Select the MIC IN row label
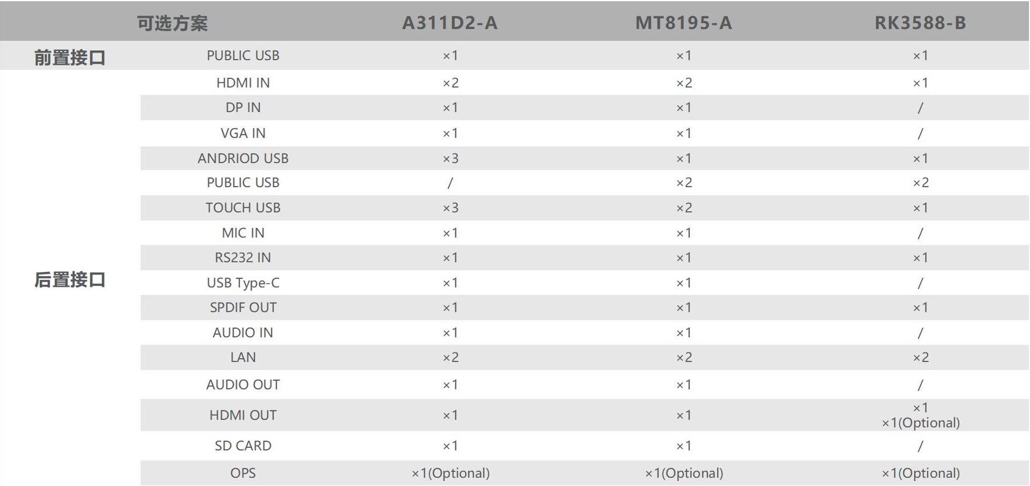Viewport: 1030px width, 486px height. click(243, 233)
